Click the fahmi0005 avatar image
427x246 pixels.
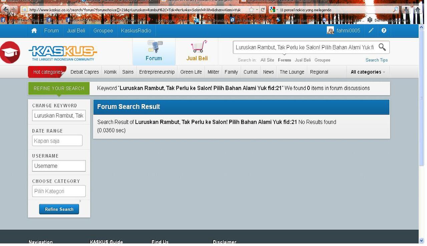pyautogui.click(x=330, y=31)
